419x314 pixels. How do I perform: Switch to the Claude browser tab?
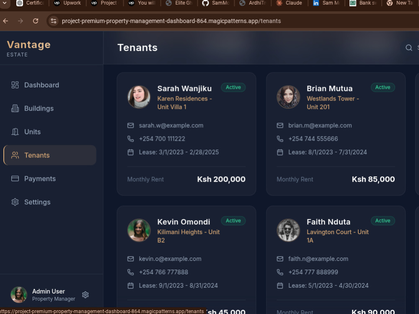[289, 3]
